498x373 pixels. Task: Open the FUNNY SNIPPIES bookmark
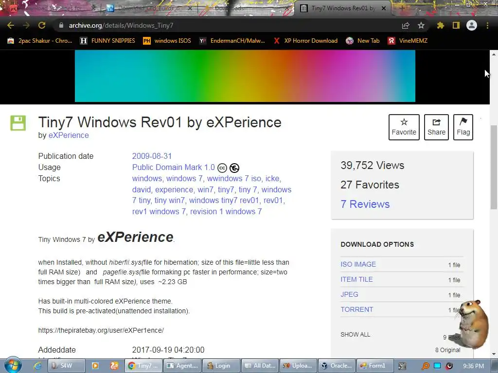107,41
